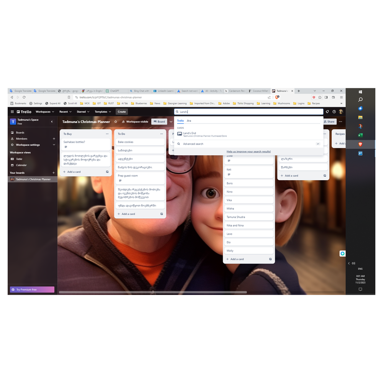Open File Explorer from the taskbar
This screenshot has width=383, height=383.
(x=360, y=117)
